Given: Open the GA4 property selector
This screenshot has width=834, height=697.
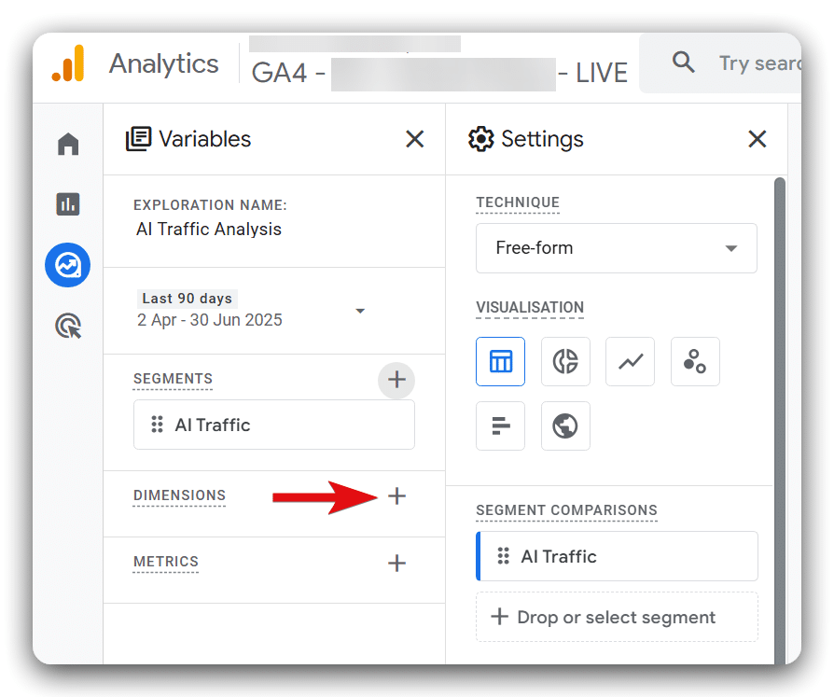Looking at the screenshot, I should [438, 73].
